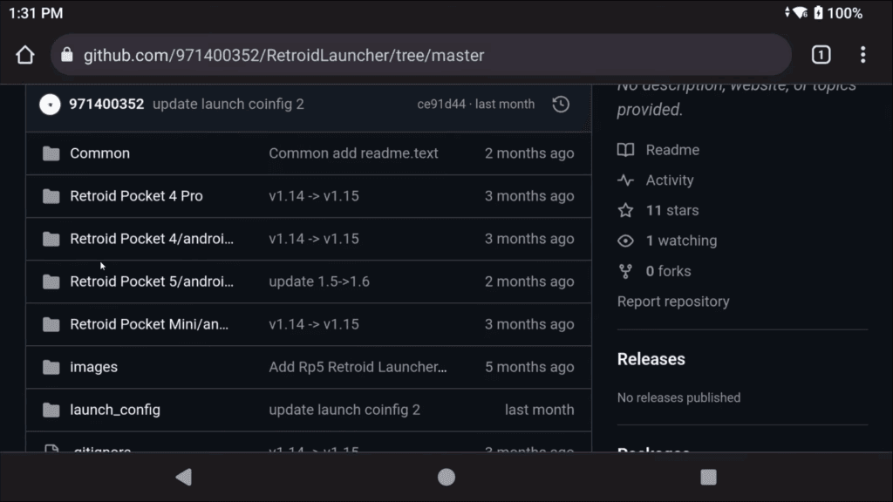This screenshot has height=502, width=893.
Task: Tap the lock icon in address bar
Action: click(67, 55)
